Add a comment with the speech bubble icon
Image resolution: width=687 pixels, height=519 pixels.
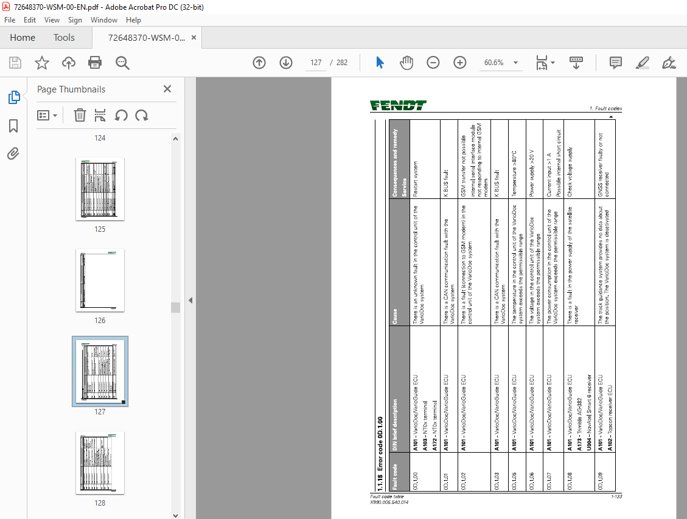[x=616, y=63]
